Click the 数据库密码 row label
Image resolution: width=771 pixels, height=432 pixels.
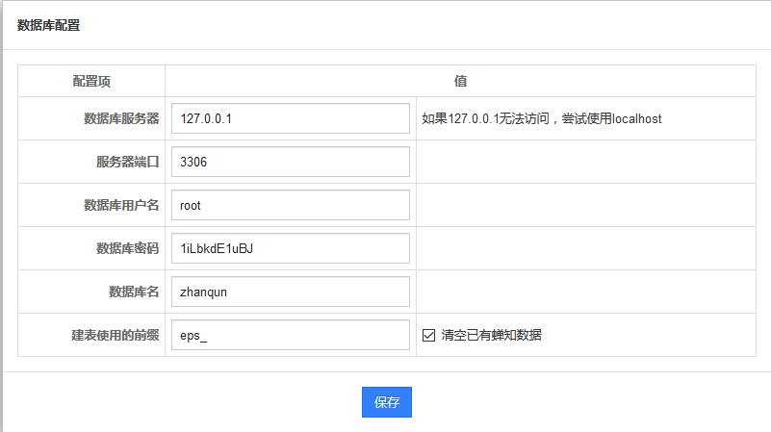pos(127,248)
